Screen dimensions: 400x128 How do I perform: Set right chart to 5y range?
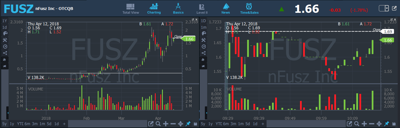pos(203,124)
